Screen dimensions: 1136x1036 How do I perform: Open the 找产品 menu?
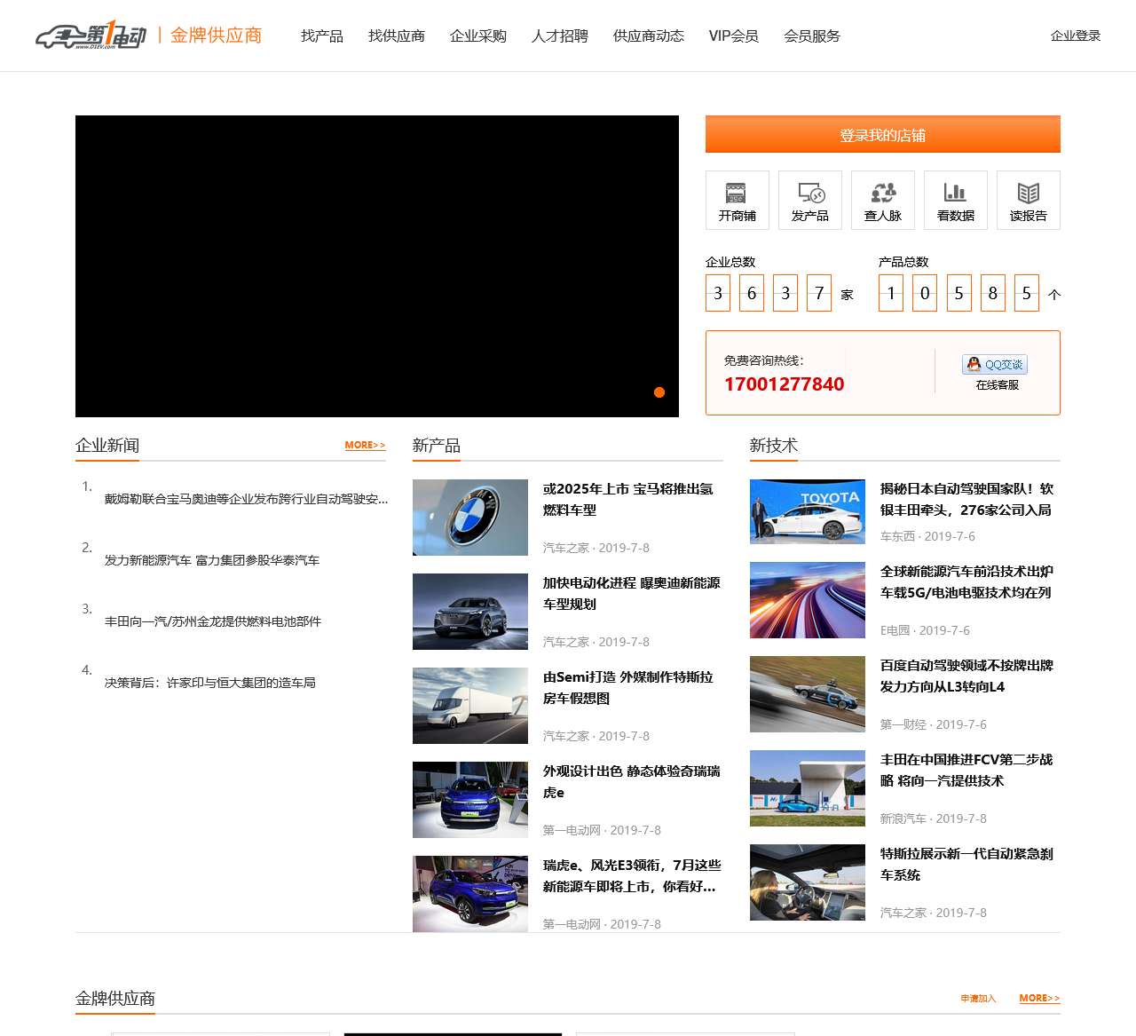pos(321,36)
